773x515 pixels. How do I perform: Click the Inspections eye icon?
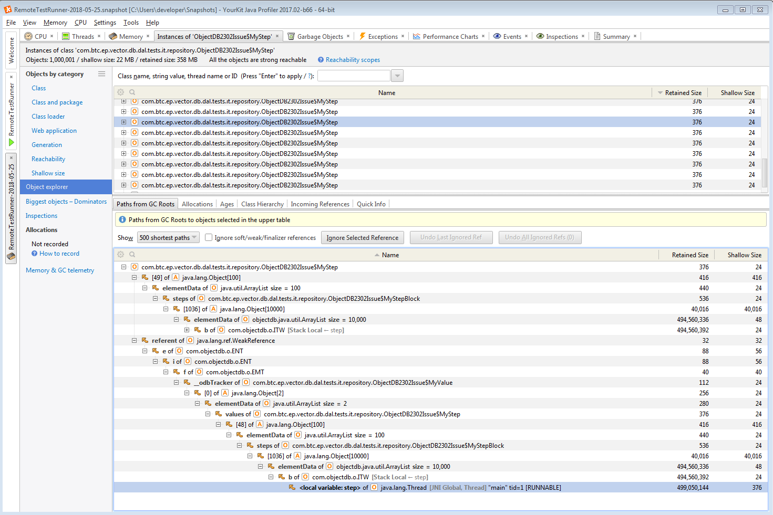(540, 36)
